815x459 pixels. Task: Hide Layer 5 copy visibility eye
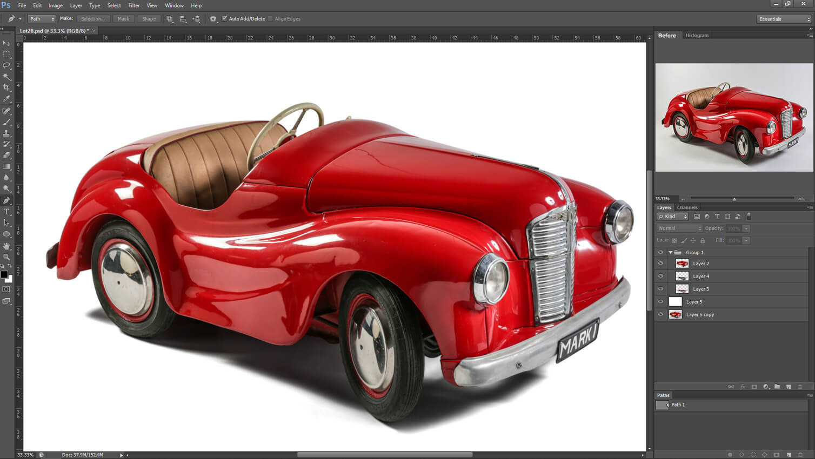point(660,314)
